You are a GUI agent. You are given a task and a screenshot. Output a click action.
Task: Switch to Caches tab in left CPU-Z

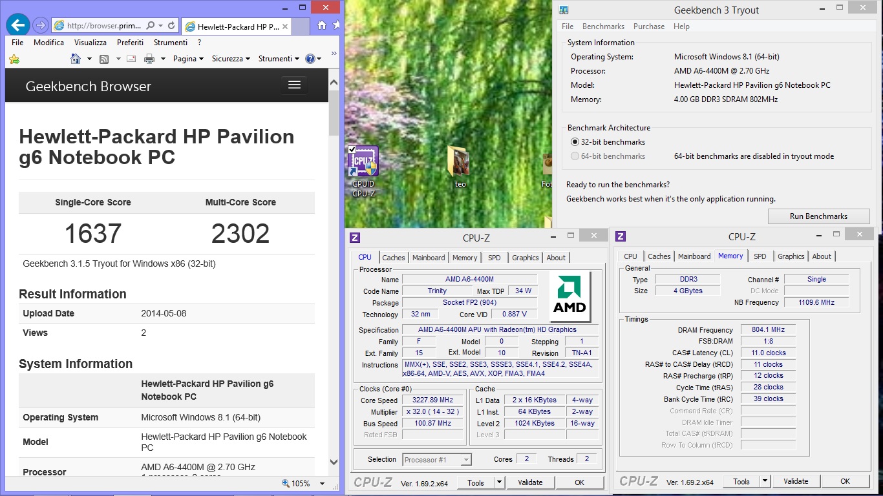[393, 258]
